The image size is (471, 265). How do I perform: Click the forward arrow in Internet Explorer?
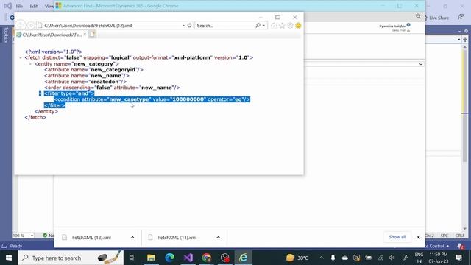(31, 26)
